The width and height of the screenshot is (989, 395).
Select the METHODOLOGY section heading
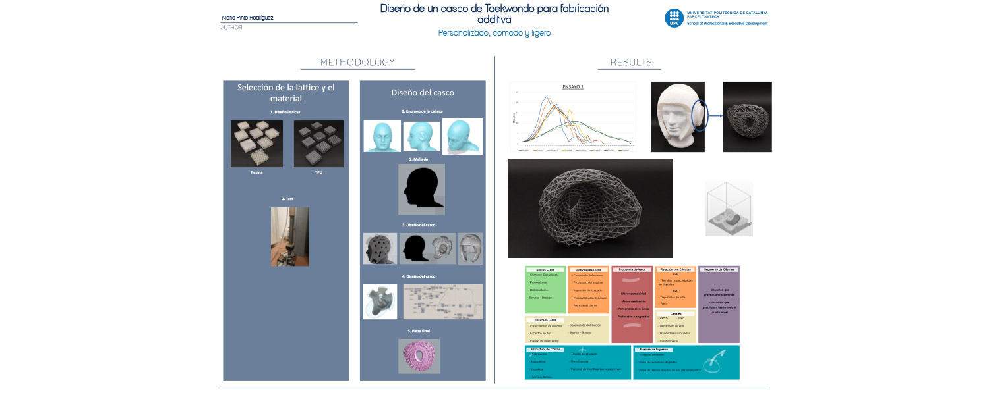pyautogui.click(x=357, y=63)
